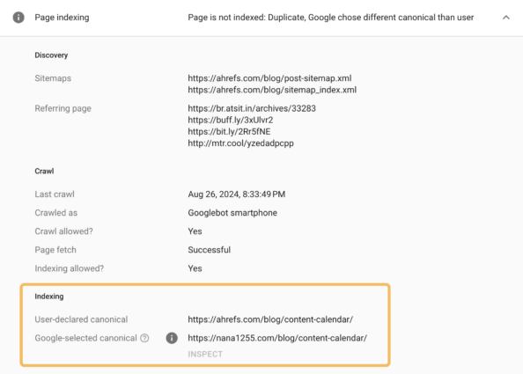Click the mtr.cool/yzedadpcpp referring page
The width and height of the screenshot is (523, 374).
coord(241,143)
